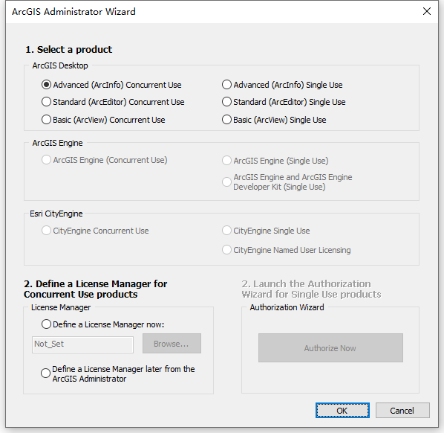Click the Browse... button

tap(172, 343)
